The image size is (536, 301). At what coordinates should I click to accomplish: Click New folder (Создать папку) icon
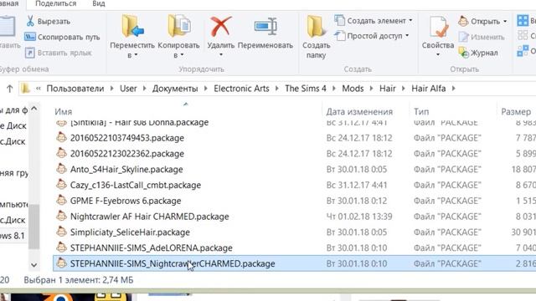(x=316, y=26)
